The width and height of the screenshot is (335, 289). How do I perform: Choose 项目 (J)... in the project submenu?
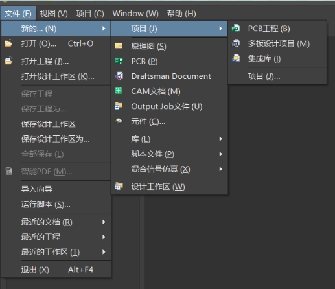277,76
